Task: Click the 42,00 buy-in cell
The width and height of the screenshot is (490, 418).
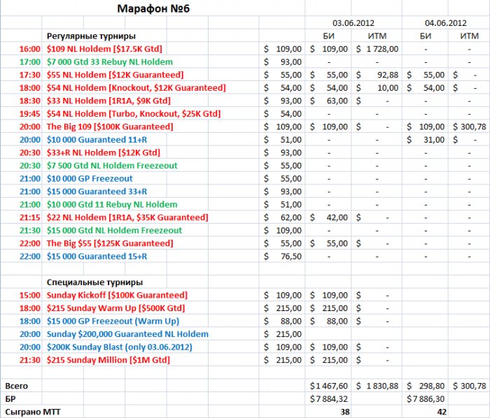Action: click(x=329, y=217)
